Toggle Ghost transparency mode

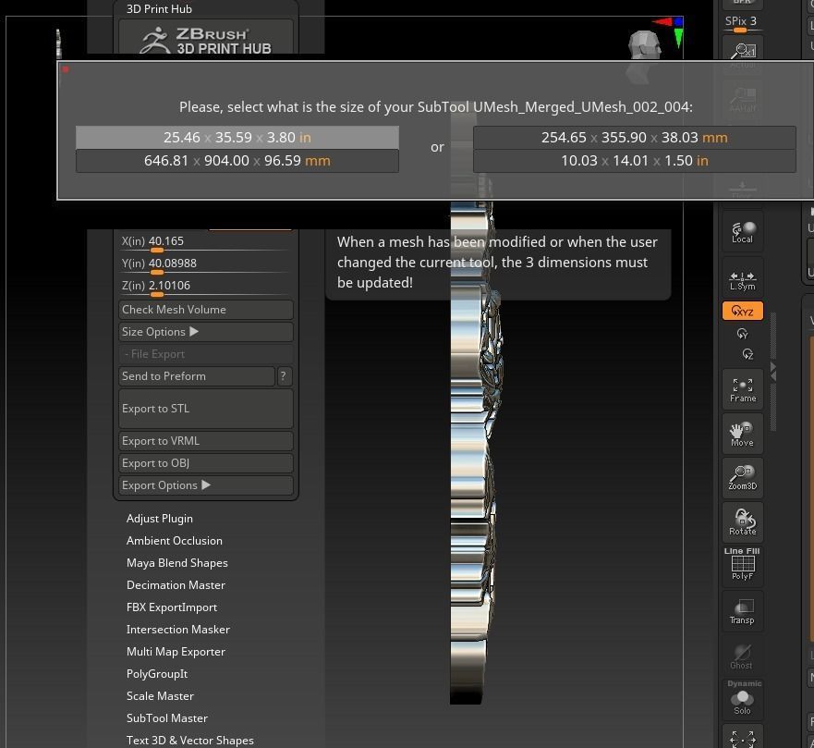point(743,656)
